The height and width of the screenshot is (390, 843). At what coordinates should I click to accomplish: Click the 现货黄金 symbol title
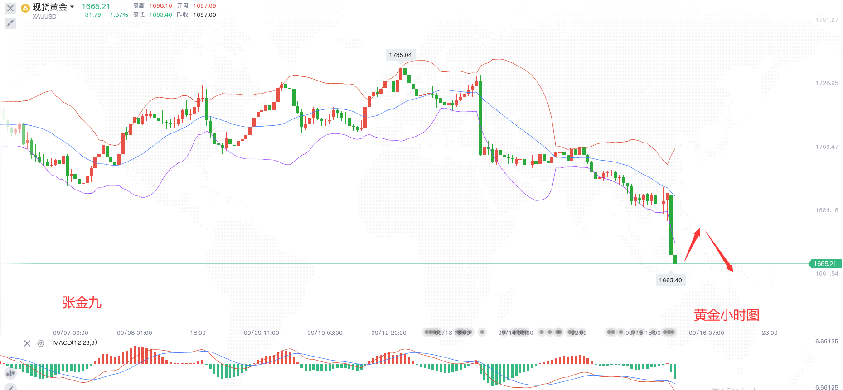point(50,7)
